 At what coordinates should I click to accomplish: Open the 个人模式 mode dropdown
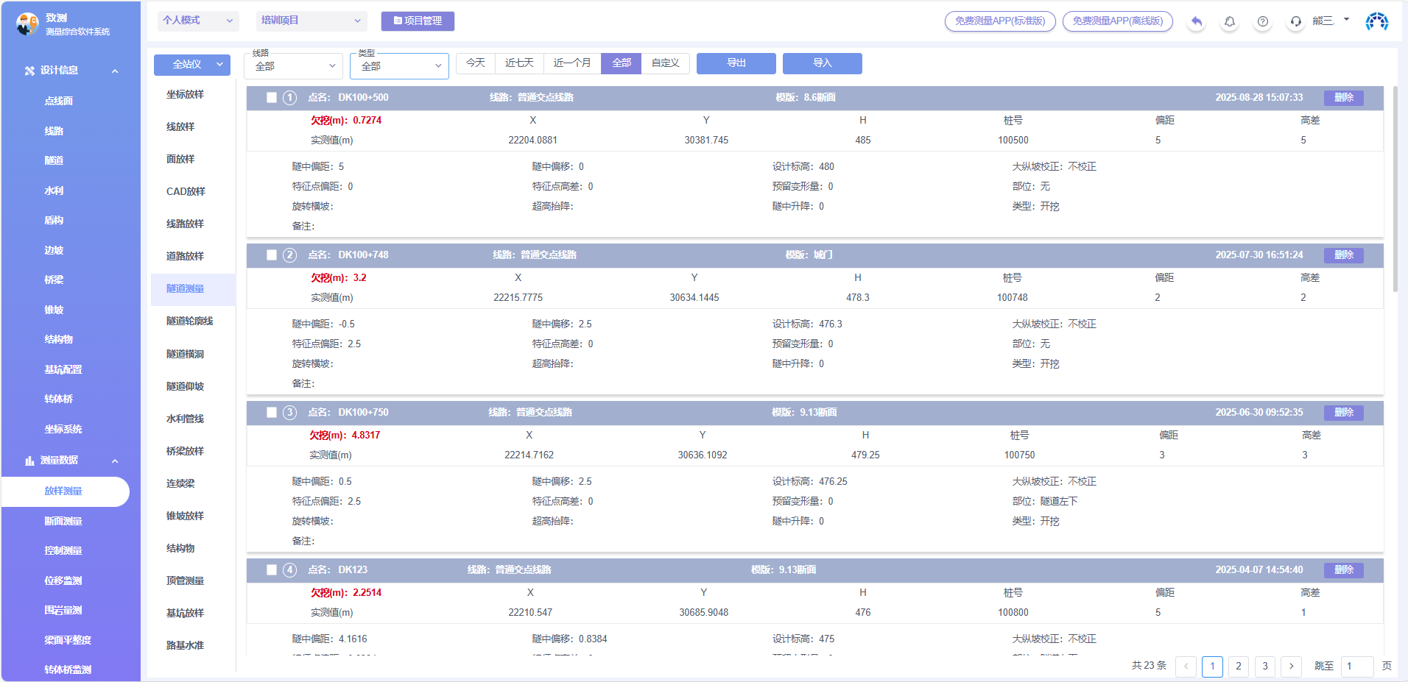[197, 21]
